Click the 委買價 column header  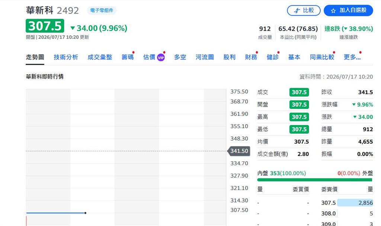tap(301, 189)
